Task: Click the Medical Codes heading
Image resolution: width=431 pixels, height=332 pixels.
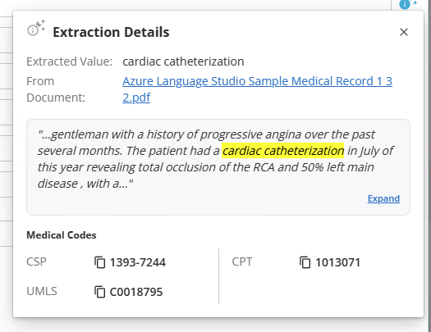Action: point(62,235)
